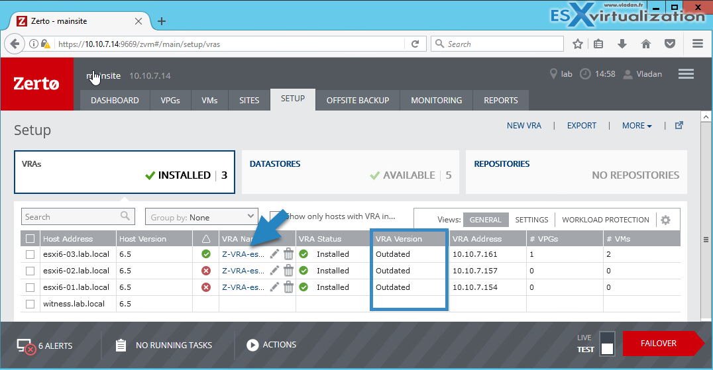Sort the table by the alert column header

pyautogui.click(x=206, y=239)
